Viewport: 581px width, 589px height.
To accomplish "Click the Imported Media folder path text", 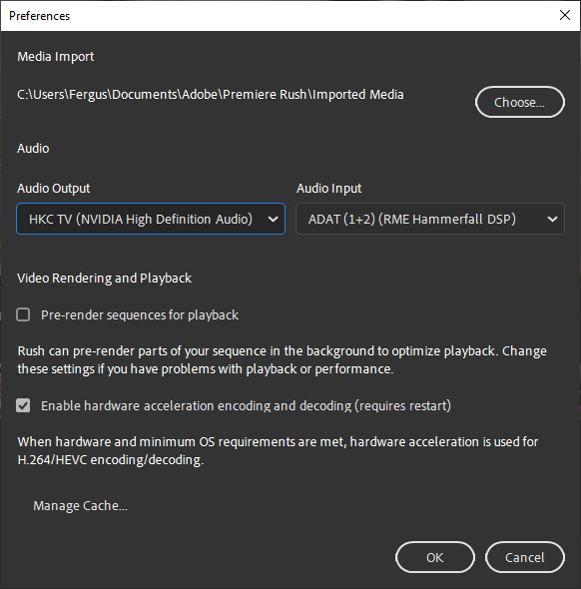I will [x=211, y=95].
